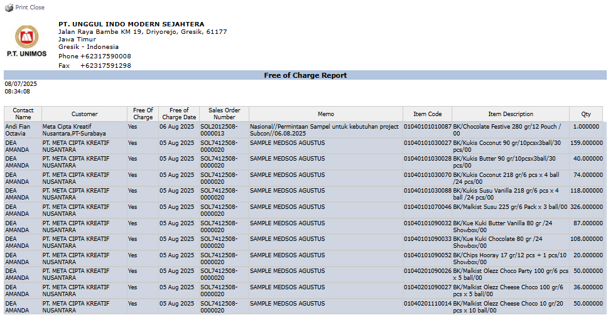
Task: Click the printer icon at top left
Action: click(x=9, y=8)
